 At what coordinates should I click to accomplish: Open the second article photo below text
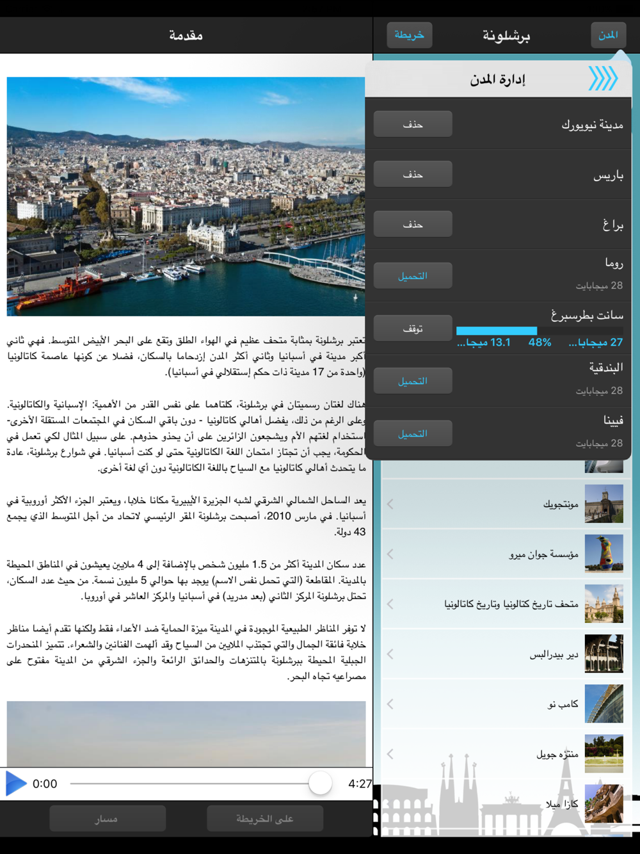pos(186,734)
